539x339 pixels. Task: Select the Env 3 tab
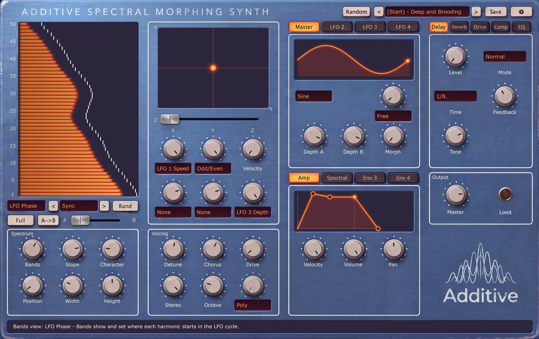click(370, 178)
